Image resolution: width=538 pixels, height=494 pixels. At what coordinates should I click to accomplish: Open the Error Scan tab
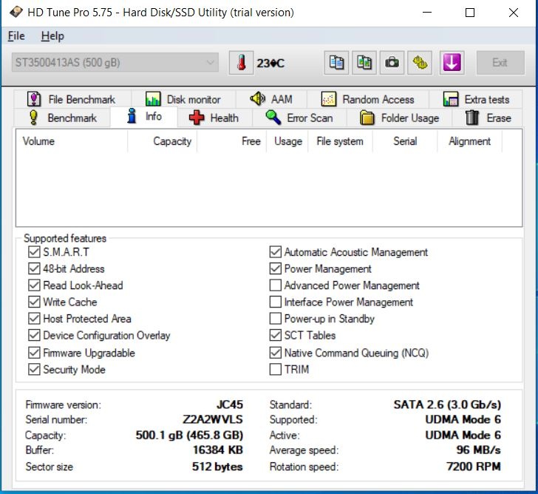pos(299,118)
